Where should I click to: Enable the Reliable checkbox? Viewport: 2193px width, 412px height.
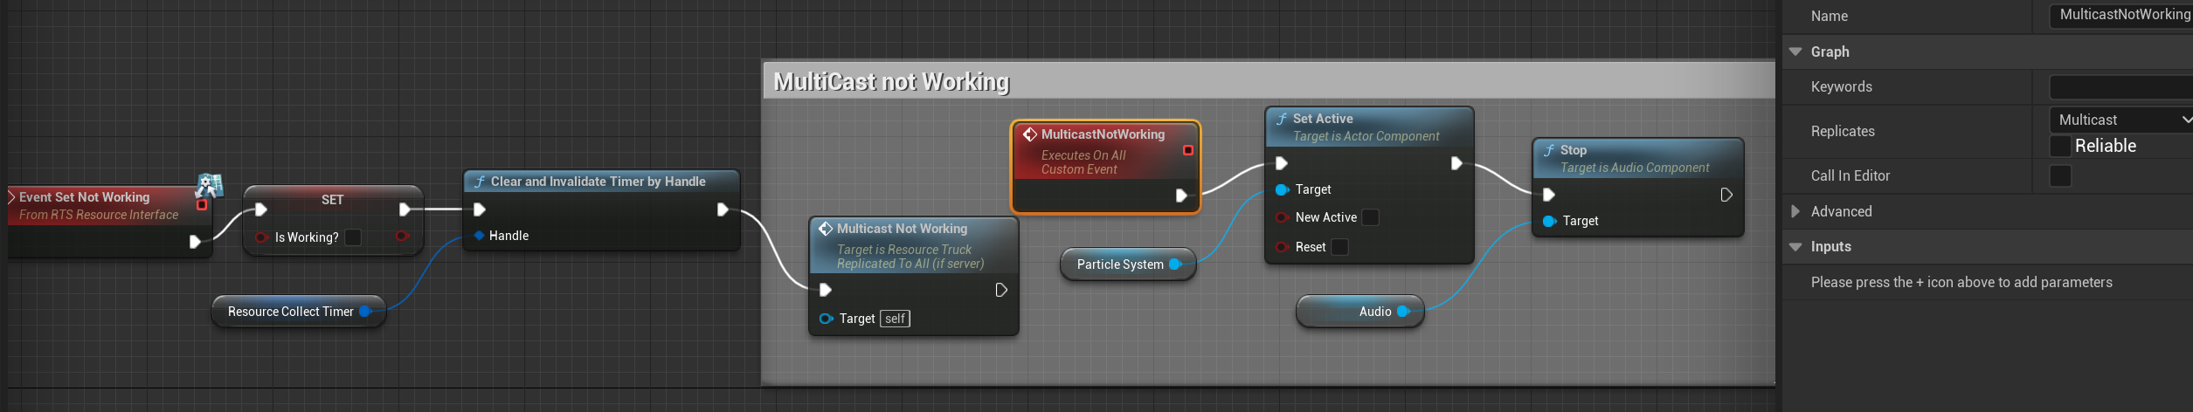point(2060,146)
